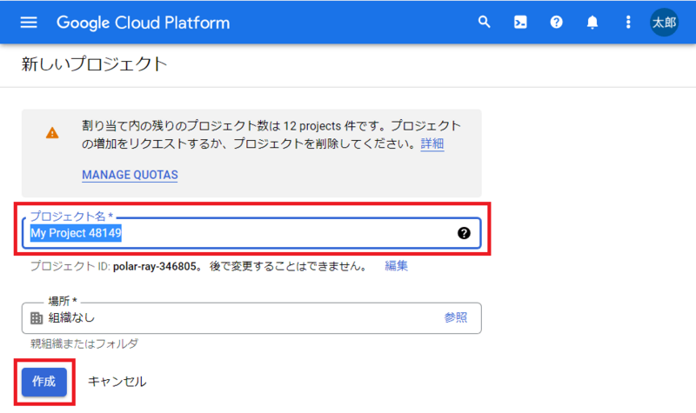Screen dimensions: 696x413
Task: Click 編集 to edit project ID
Action: tap(397, 265)
